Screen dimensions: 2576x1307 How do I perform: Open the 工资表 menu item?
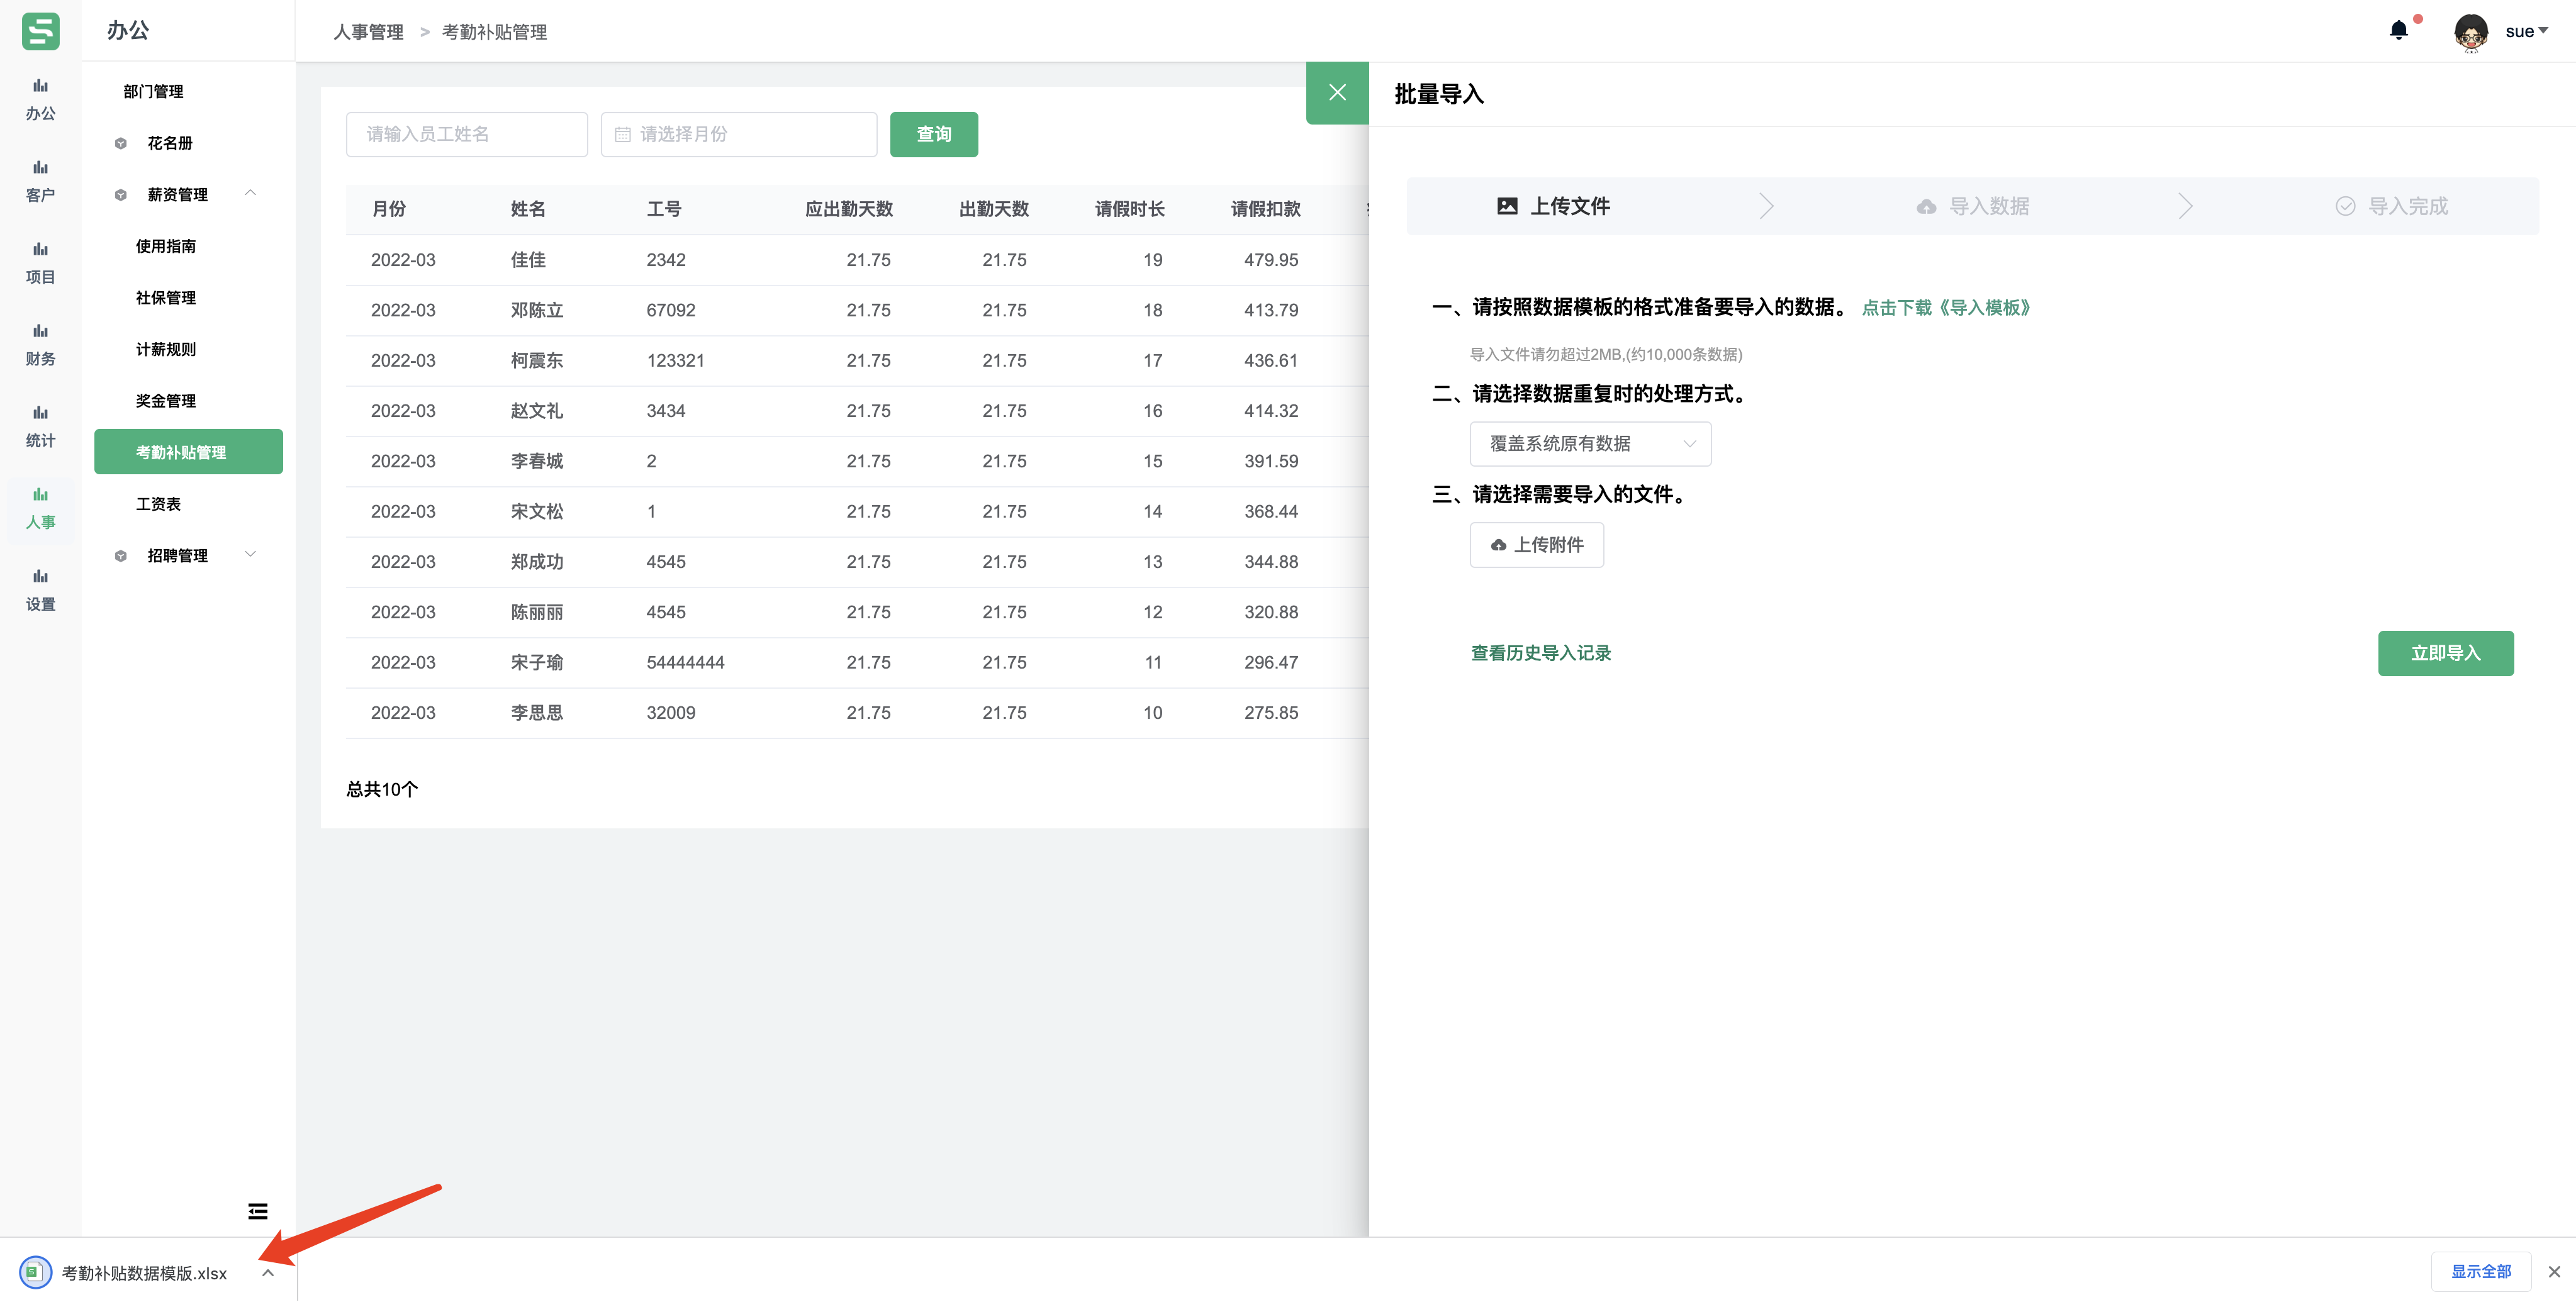(158, 504)
